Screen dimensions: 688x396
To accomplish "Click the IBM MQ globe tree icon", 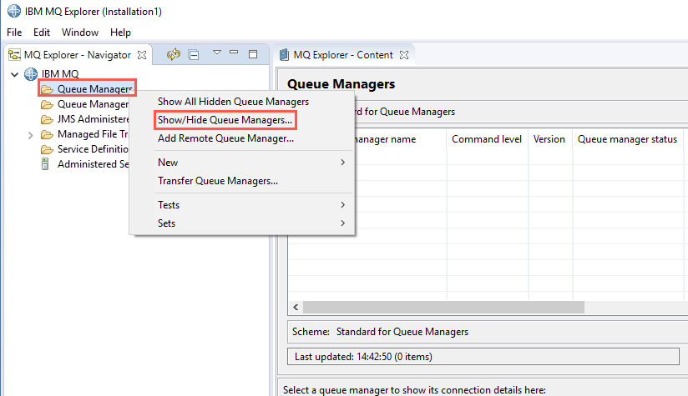I will click(x=31, y=74).
